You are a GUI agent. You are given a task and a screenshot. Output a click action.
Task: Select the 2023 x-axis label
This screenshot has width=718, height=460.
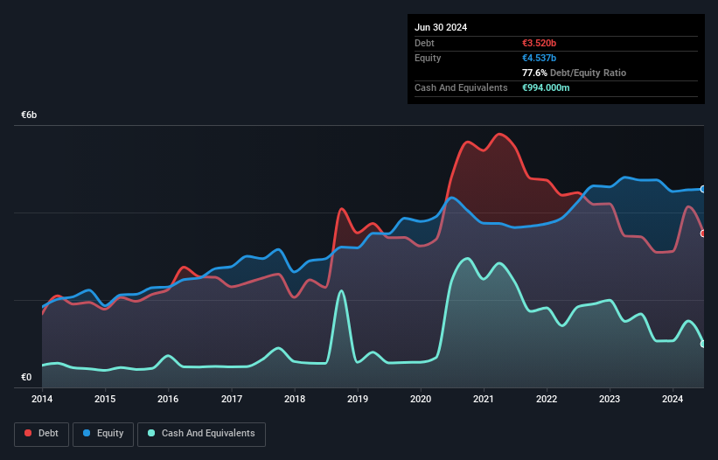pos(610,399)
